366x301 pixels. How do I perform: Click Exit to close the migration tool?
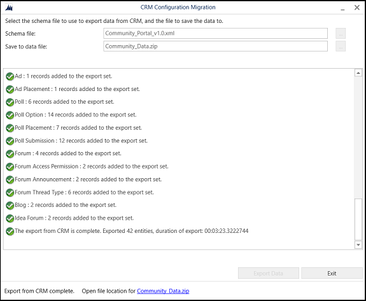pos(332,273)
